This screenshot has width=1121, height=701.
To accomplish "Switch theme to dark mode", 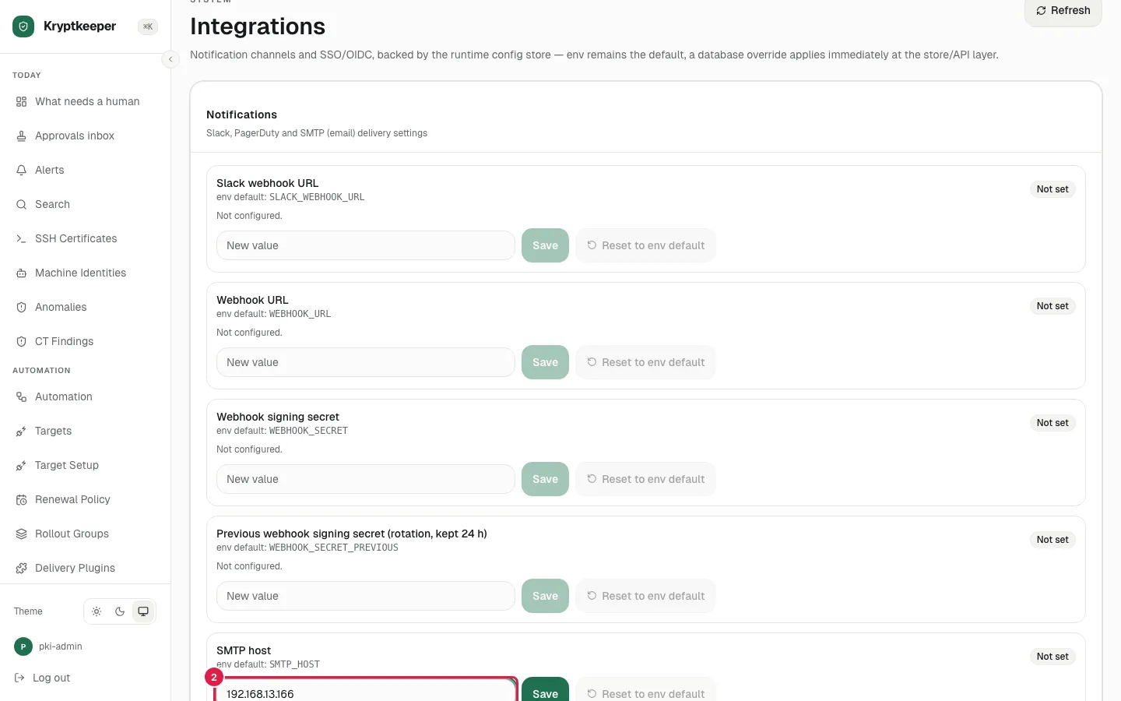I will (x=120, y=611).
